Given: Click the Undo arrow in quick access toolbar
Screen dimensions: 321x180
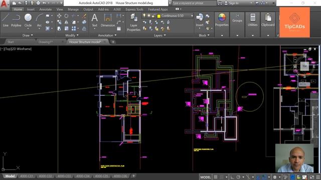Looking at the screenshot, I should (45, 3).
